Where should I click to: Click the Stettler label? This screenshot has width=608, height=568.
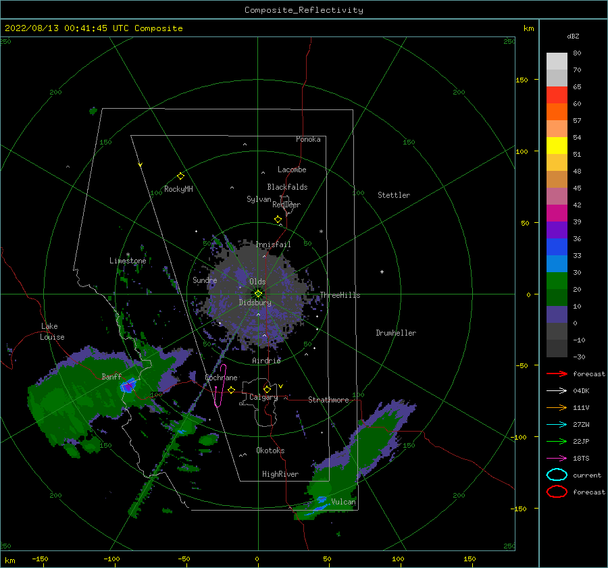pyautogui.click(x=394, y=195)
